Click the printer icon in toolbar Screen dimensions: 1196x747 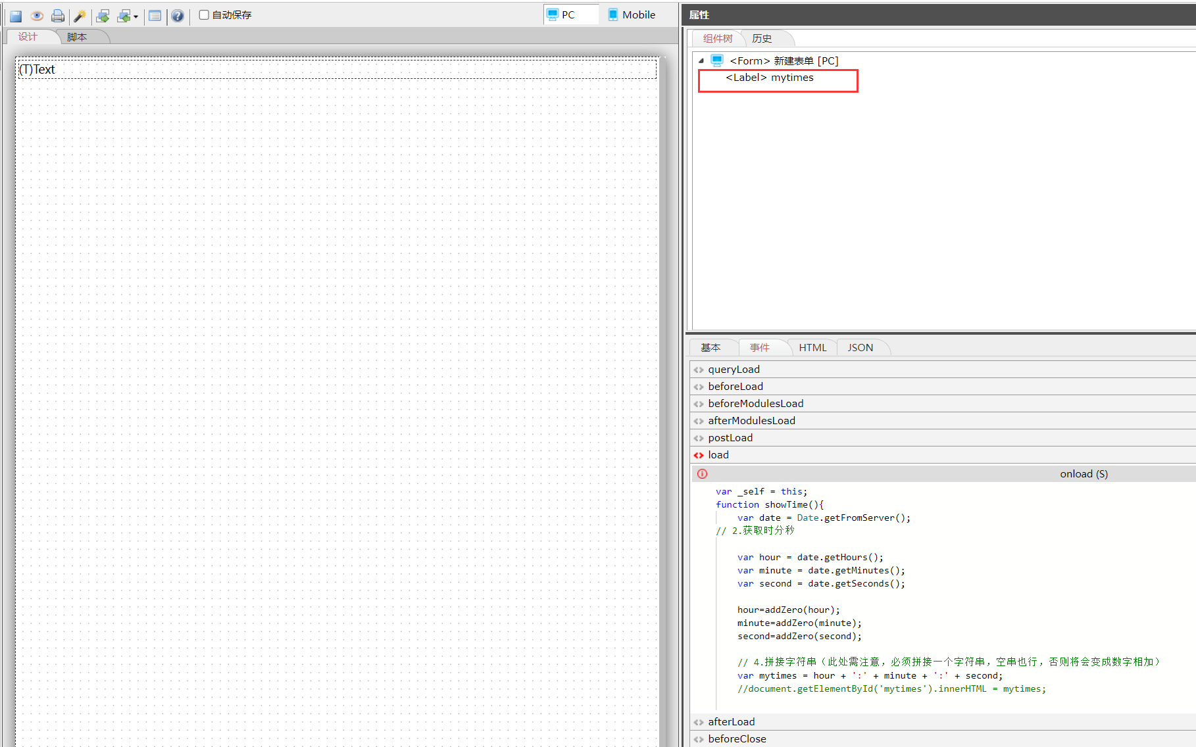[58, 16]
